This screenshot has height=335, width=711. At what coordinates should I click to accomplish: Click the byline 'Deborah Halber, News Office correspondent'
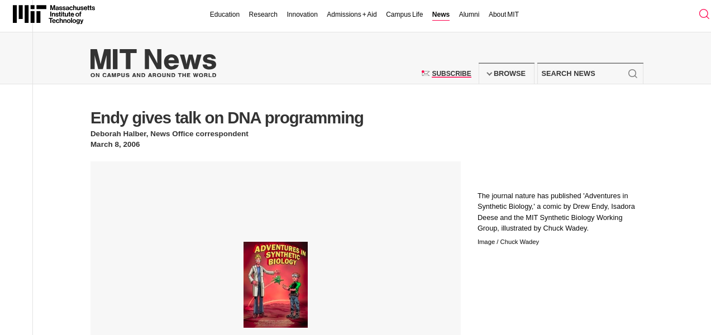pos(169,134)
